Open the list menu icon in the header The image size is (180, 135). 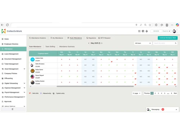[139, 31]
